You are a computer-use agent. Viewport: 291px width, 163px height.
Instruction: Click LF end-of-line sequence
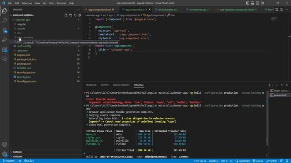231,161
